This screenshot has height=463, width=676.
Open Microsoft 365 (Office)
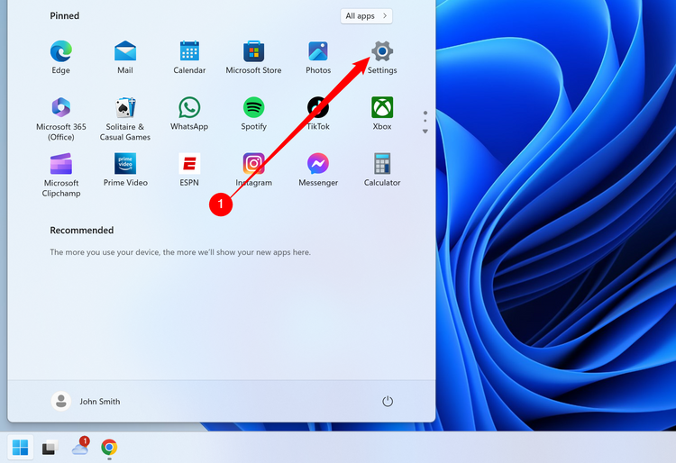coord(60,119)
